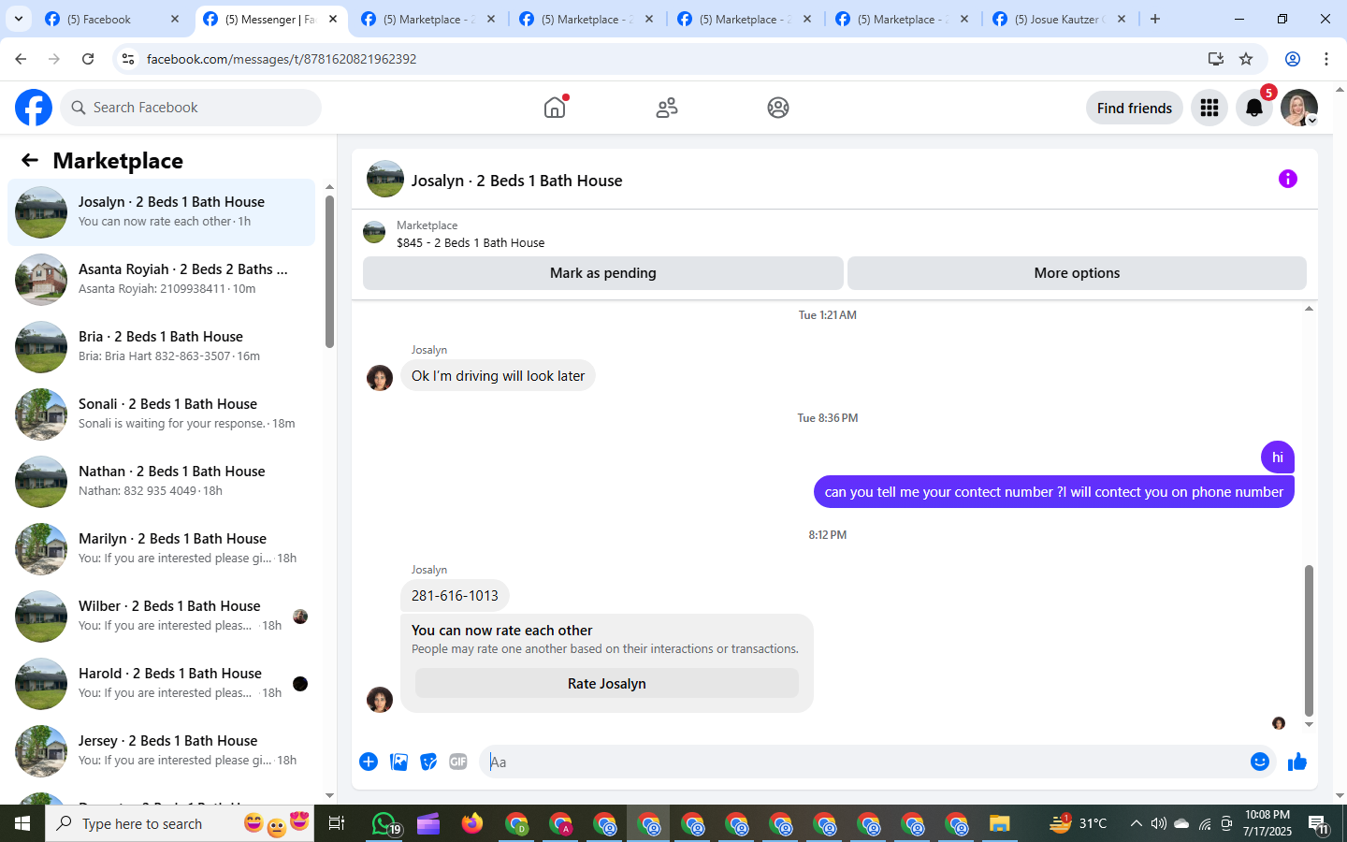This screenshot has height=842, width=1347.
Task: Click the More options button
Action: click(1077, 273)
